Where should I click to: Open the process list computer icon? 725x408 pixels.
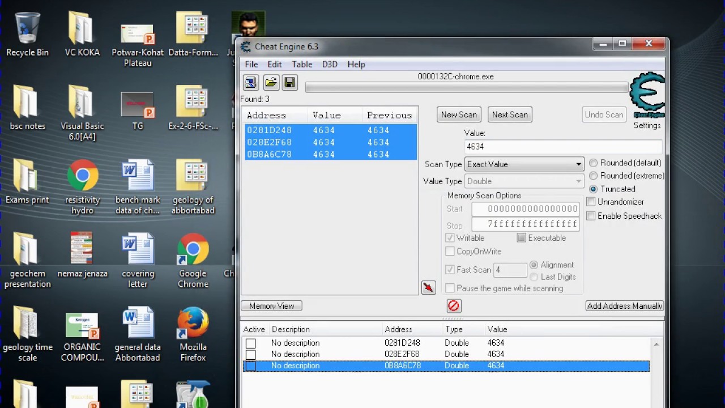pyautogui.click(x=251, y=82)
